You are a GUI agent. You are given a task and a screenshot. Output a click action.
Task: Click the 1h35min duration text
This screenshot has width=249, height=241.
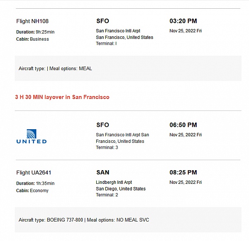tap(44, 183)
